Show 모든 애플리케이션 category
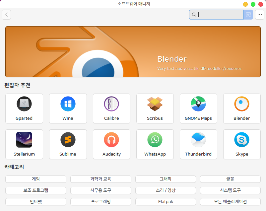This screenshot has height=211, width=266. pyautogui.click(x=231, y=202)
